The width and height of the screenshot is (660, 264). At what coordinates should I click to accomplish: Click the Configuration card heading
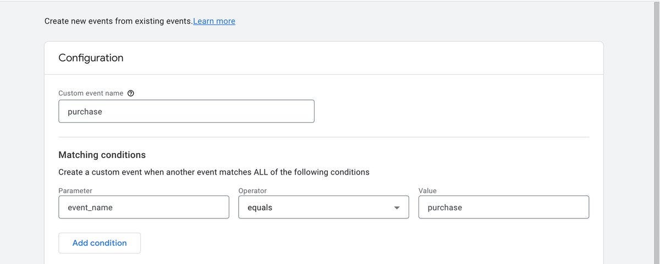tap(91, 58)
